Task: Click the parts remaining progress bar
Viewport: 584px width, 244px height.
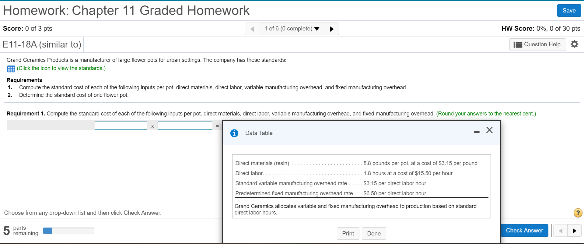Action: (68, 231)
